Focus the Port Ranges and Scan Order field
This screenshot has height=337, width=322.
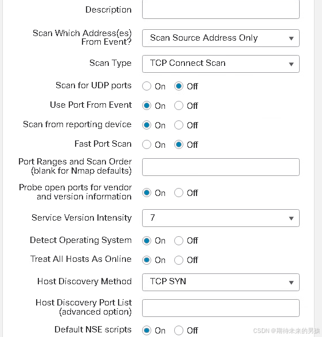221,167
